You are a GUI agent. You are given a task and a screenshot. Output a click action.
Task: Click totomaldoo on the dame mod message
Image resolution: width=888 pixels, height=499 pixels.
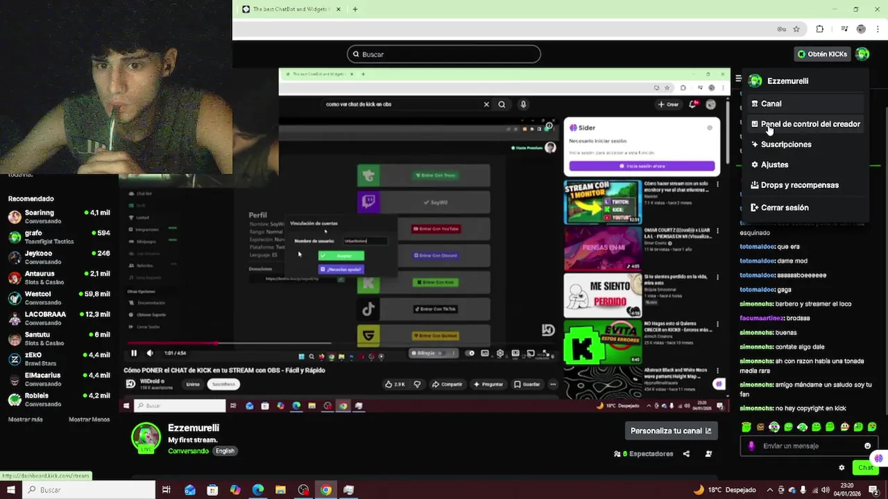pos(757,261)
